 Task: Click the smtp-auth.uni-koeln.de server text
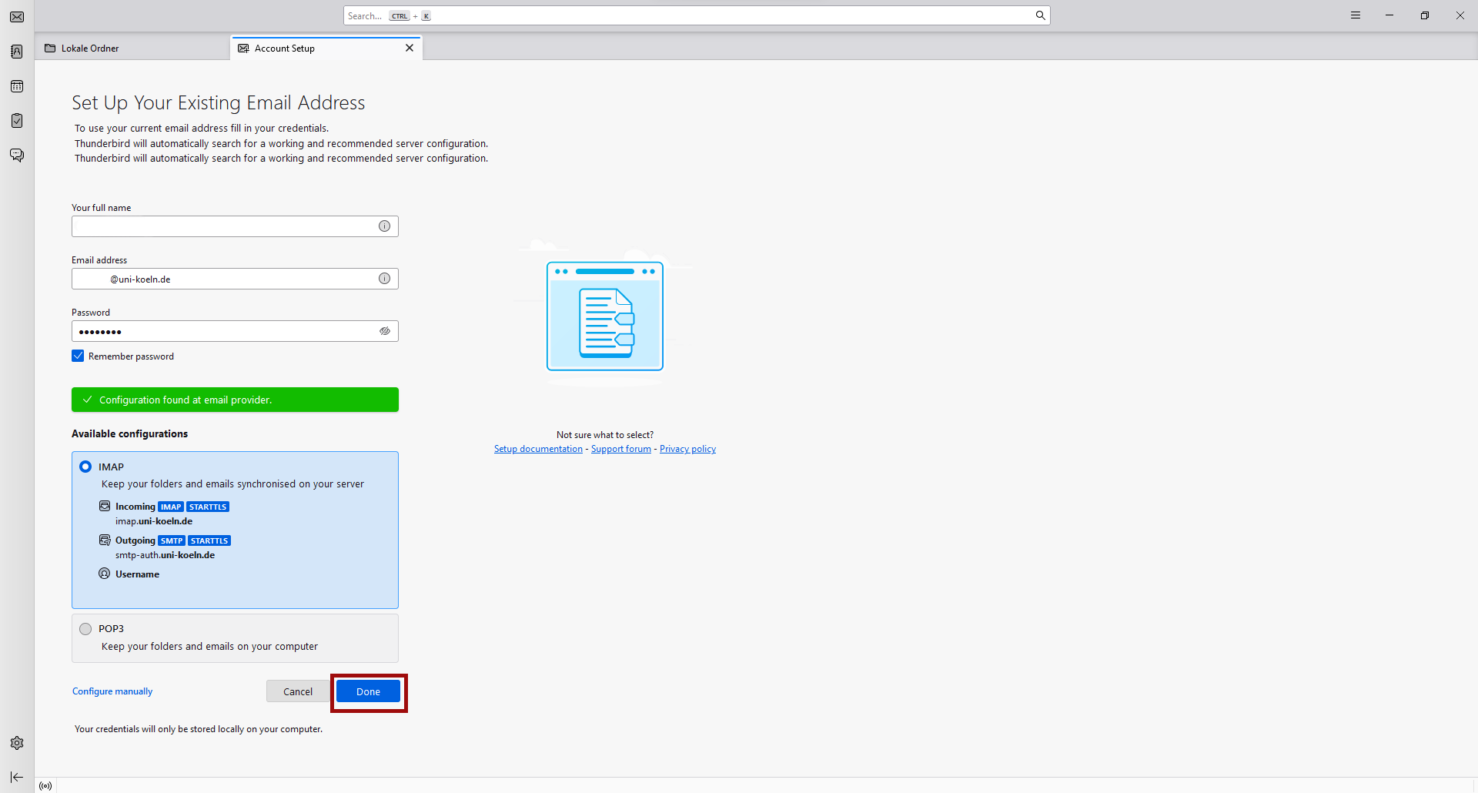click(x=165, y=555)
